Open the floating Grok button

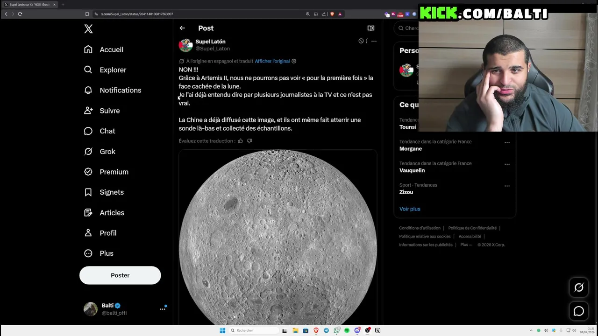coord(579,287)
